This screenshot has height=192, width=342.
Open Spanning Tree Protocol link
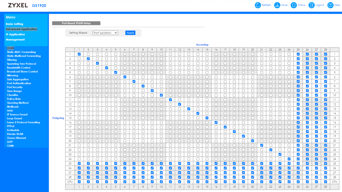[x=21, y=64]
